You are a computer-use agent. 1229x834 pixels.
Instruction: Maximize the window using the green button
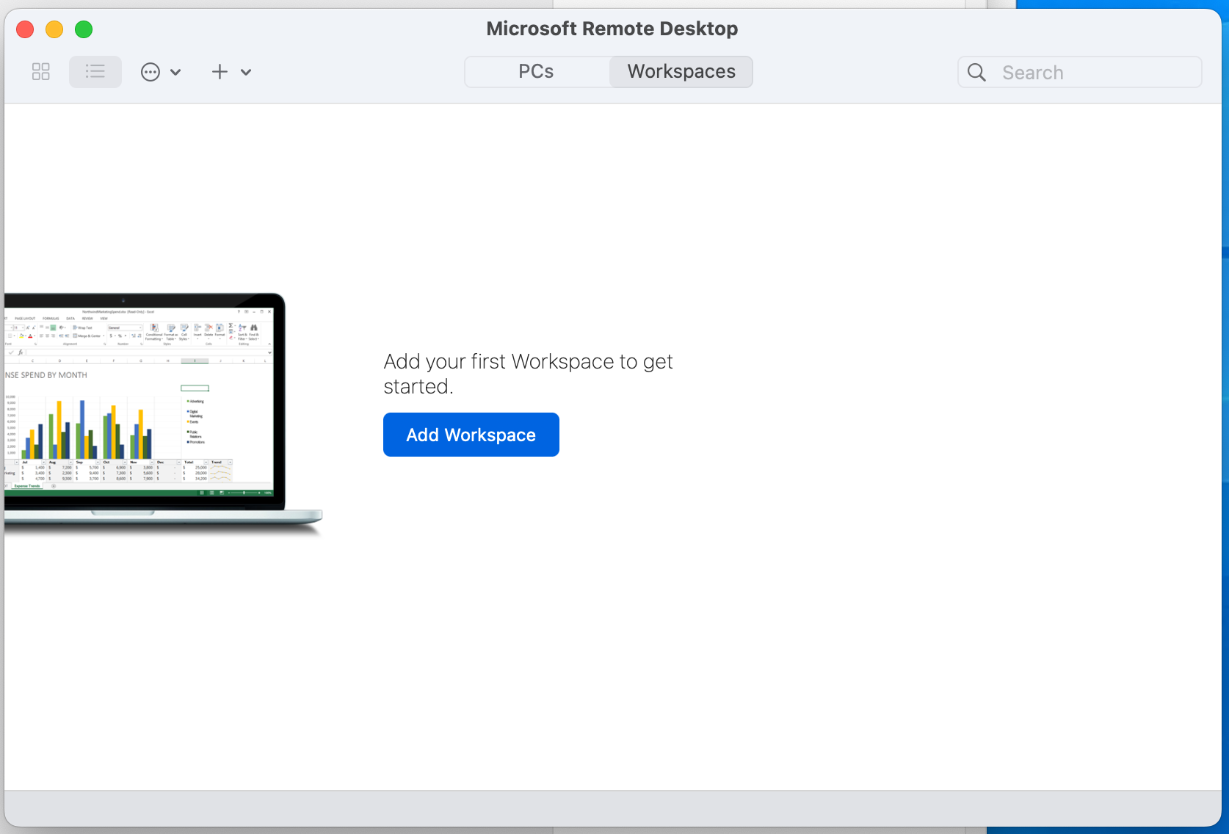(84, 29)
